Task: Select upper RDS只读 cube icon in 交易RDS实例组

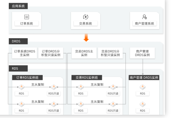Action: click(113, 87)
